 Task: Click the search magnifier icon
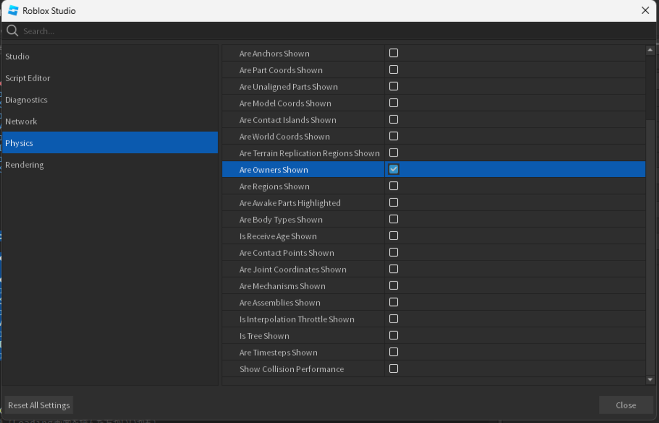tap(13, 31)
